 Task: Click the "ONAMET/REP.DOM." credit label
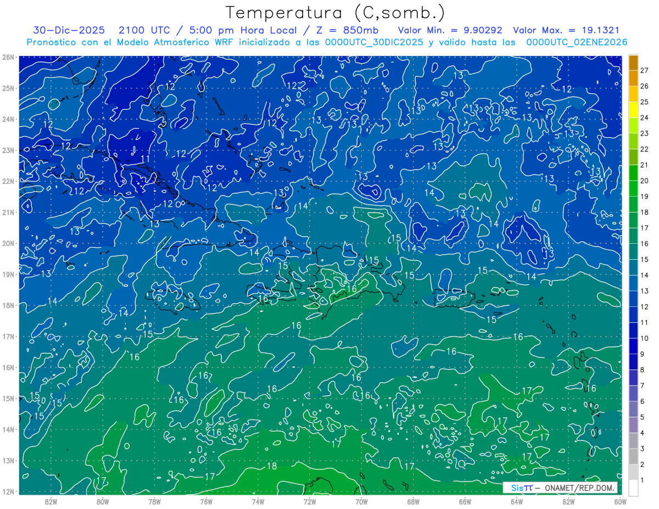pos(579,488)
